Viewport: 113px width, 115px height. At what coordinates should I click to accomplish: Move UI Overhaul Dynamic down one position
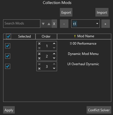coord(54,68)
